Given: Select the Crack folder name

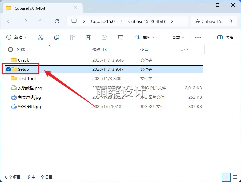Looking at the screenshot, I should (23, 60).
